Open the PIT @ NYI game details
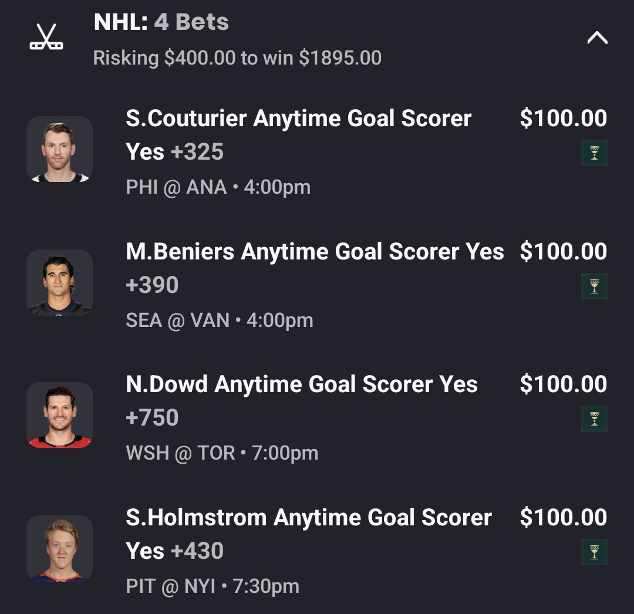Viewport: 634px width, 614px height. click(x=212, y=586)
